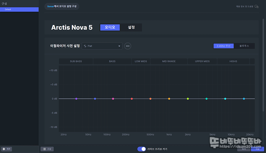
Task: Click the 0 dB axis label
Action: click(x=54, y=99)
